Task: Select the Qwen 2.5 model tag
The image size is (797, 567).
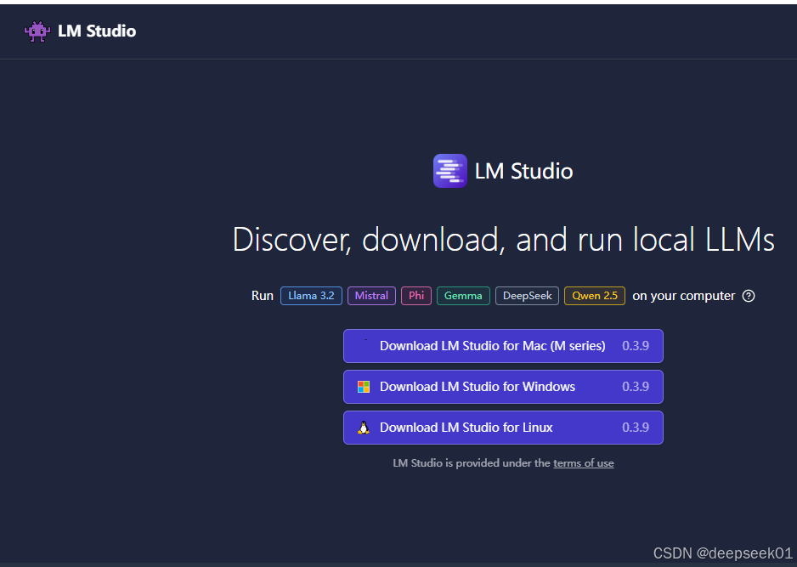Action: (595, 296)
